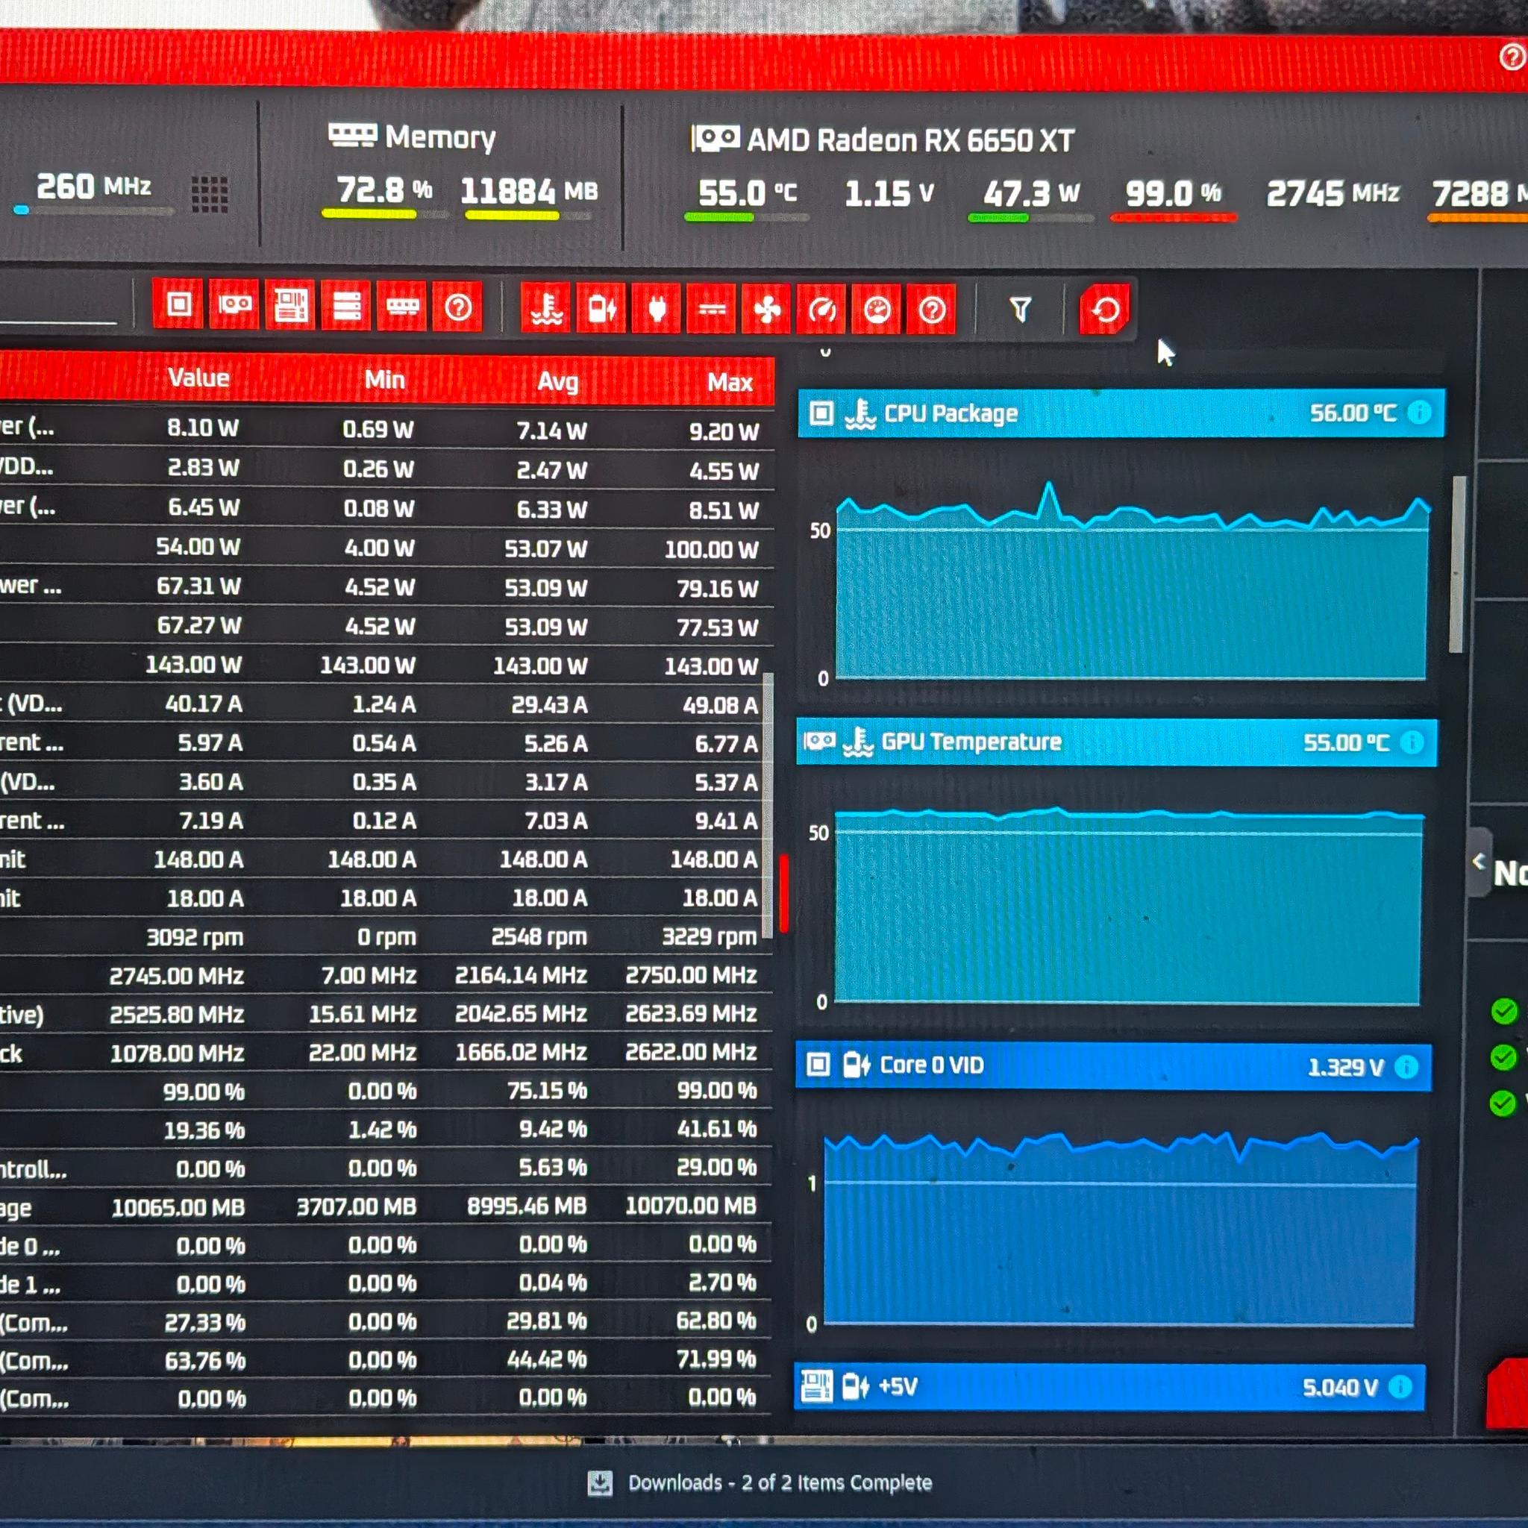The width and height of the screenshot is (1528, 1528).
Task: Toggle the motherboard hardware filter icon
Action: 290,304
